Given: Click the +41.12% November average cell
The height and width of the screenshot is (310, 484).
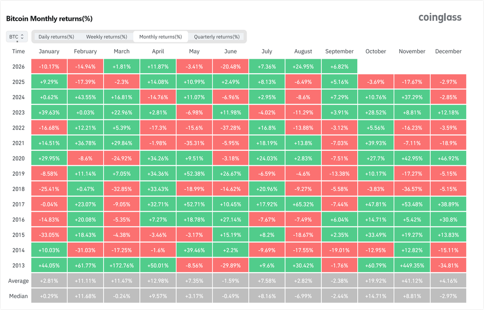Looking at the screenshot, I should pos(412,281).
